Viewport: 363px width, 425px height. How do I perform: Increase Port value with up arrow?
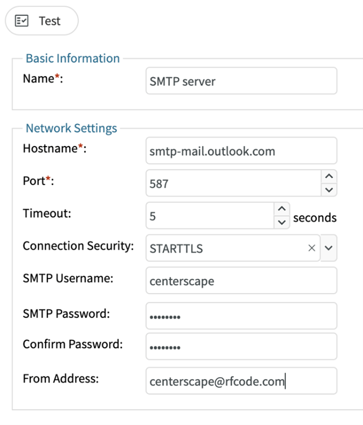pos(329,177)
